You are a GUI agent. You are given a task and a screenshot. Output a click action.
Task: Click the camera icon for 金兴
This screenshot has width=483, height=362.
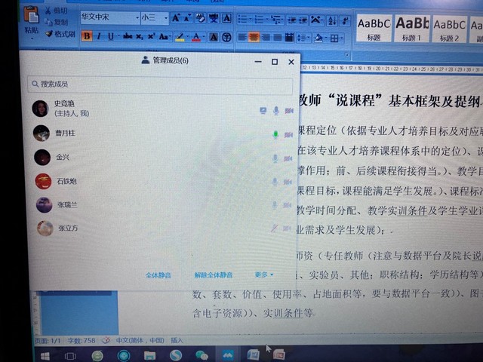[288, 158]
